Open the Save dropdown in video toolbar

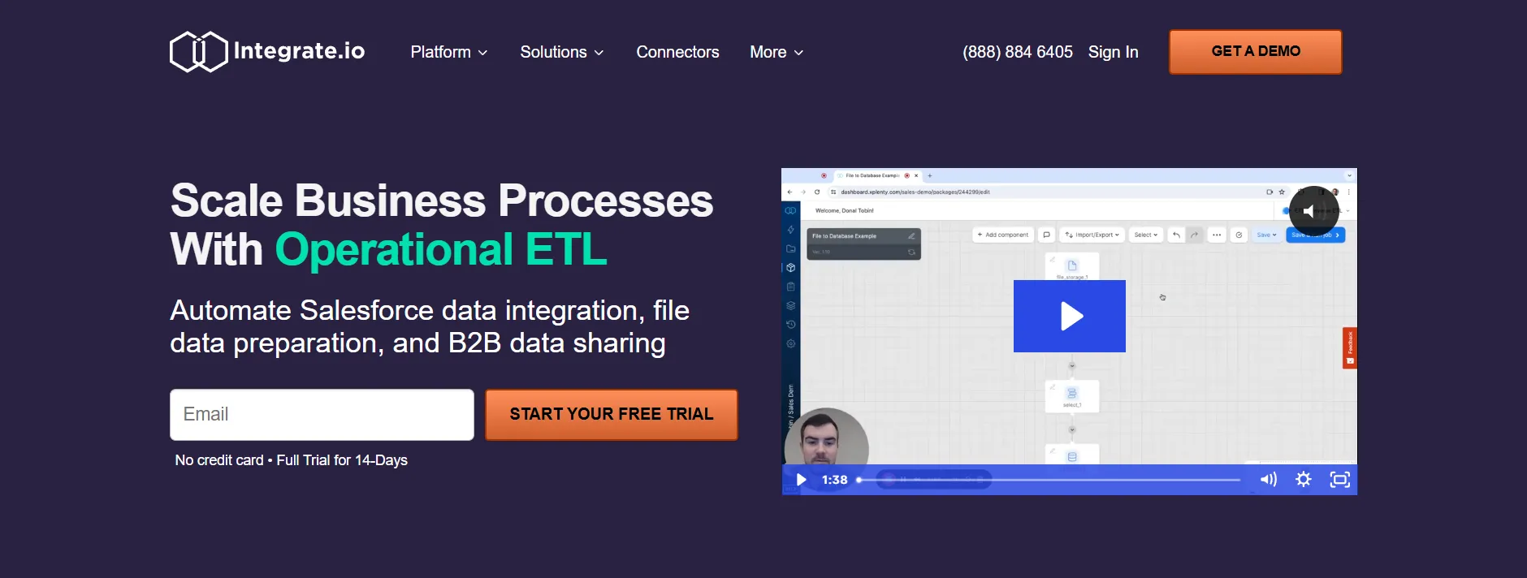pos(1266,235)
